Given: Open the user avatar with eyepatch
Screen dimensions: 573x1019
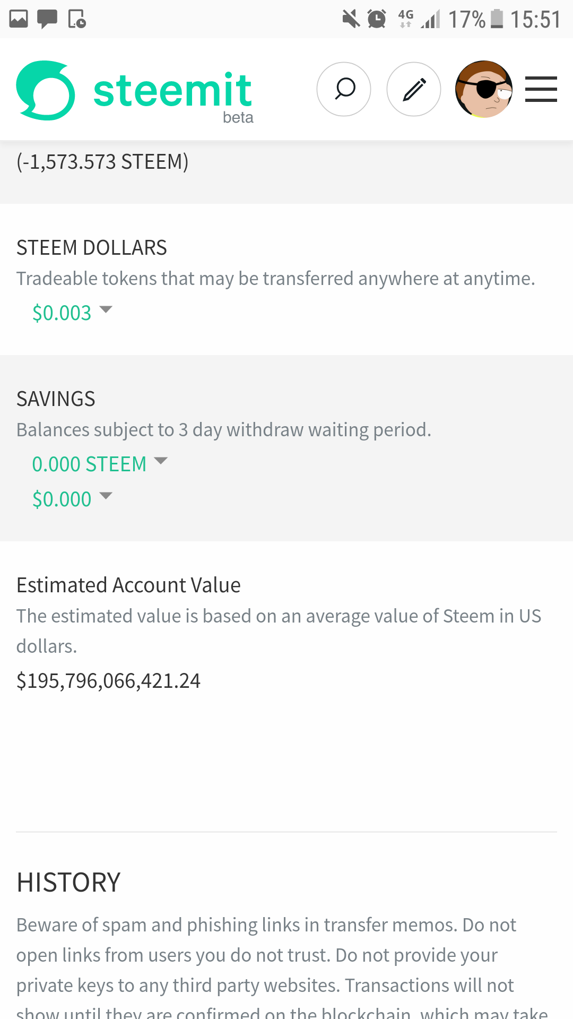Looking at the screenshot, I should (483, 89).
